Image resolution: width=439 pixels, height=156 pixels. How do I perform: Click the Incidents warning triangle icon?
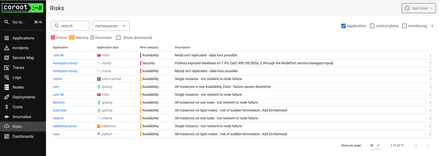click(7, 48)
